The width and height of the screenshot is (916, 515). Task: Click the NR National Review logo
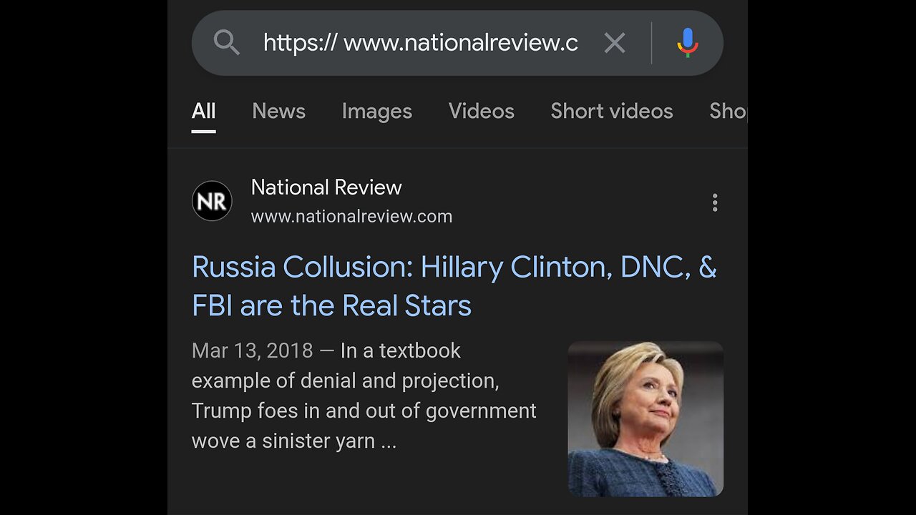click(x=212, y=201)
